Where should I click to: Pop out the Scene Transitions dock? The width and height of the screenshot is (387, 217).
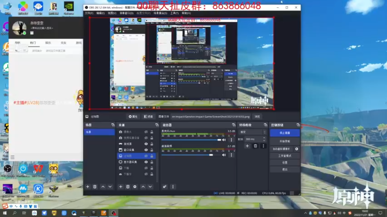(265, 125)
